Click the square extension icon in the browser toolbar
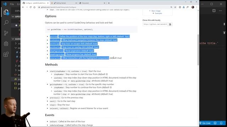 tap(180, 7)
